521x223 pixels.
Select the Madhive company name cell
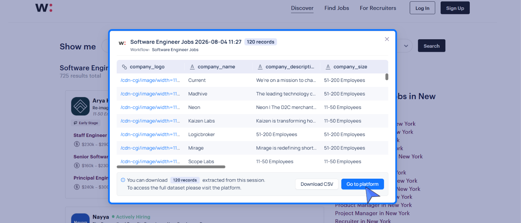pyautogui.click(x=218, y=94)
